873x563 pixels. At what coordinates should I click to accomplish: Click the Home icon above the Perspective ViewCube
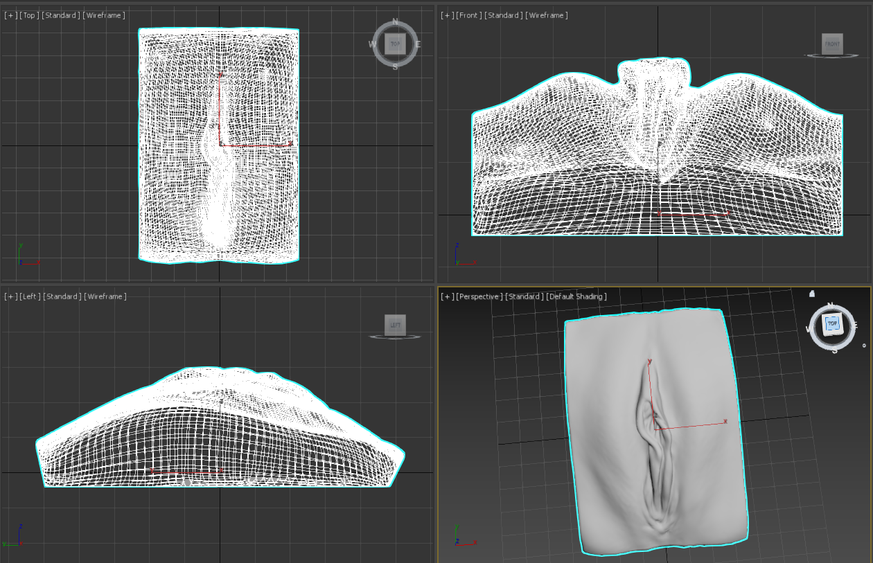click(x=812, y=294)
